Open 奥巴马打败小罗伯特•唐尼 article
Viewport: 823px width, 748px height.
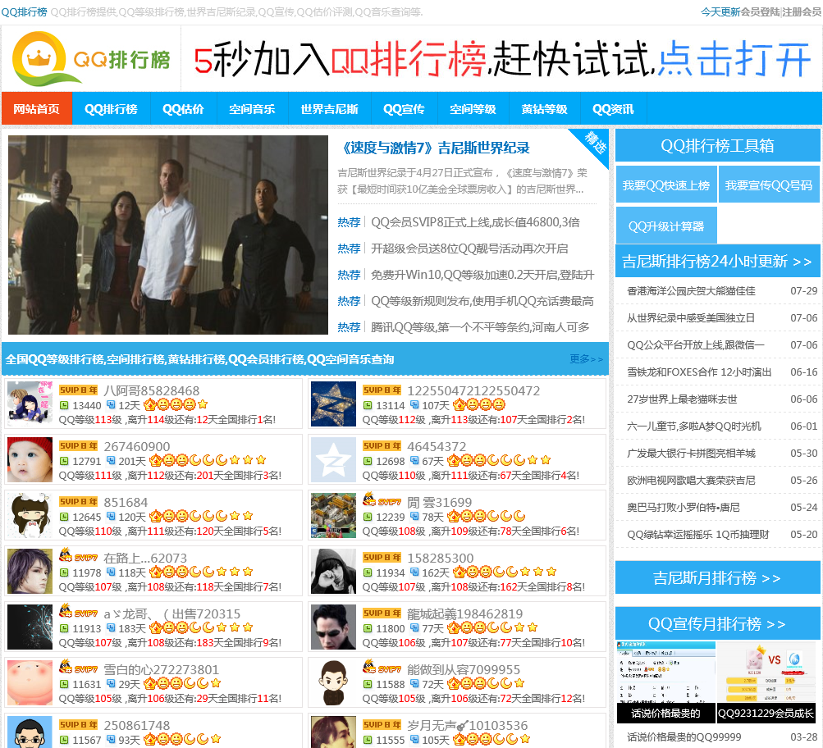click(x=684, y=508)
